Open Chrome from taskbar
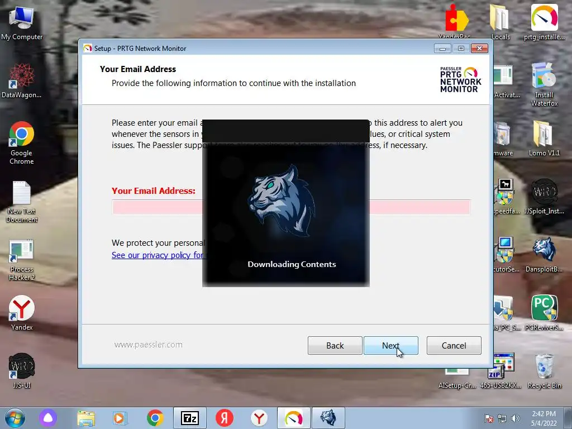Image resolution: width=572 pixels, height=429 pixels. 155,418
